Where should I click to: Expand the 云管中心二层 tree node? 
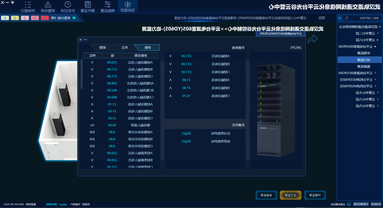click(x=378, y=33)
